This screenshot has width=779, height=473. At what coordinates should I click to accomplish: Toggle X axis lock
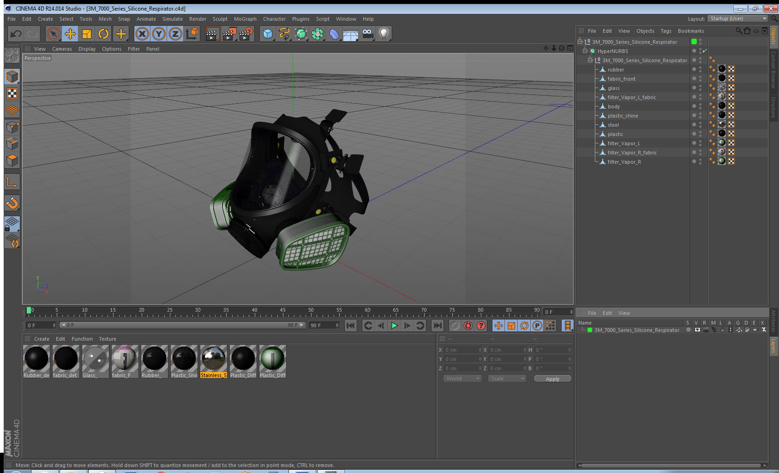(x=142, y=34)
